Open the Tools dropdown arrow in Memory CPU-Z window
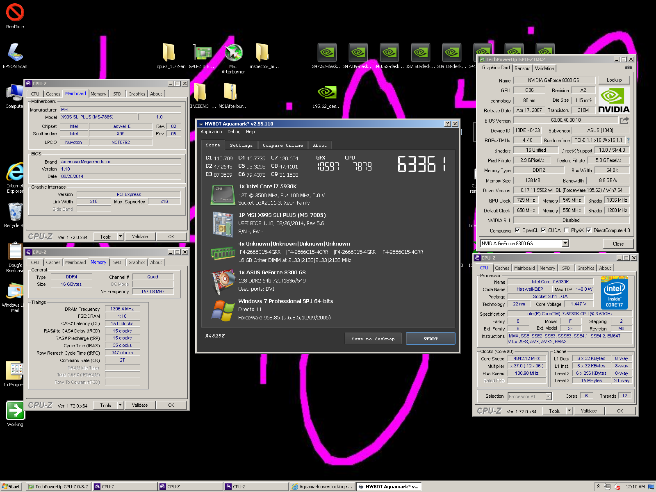Screen dimensions: 656x492 (120, 405)
